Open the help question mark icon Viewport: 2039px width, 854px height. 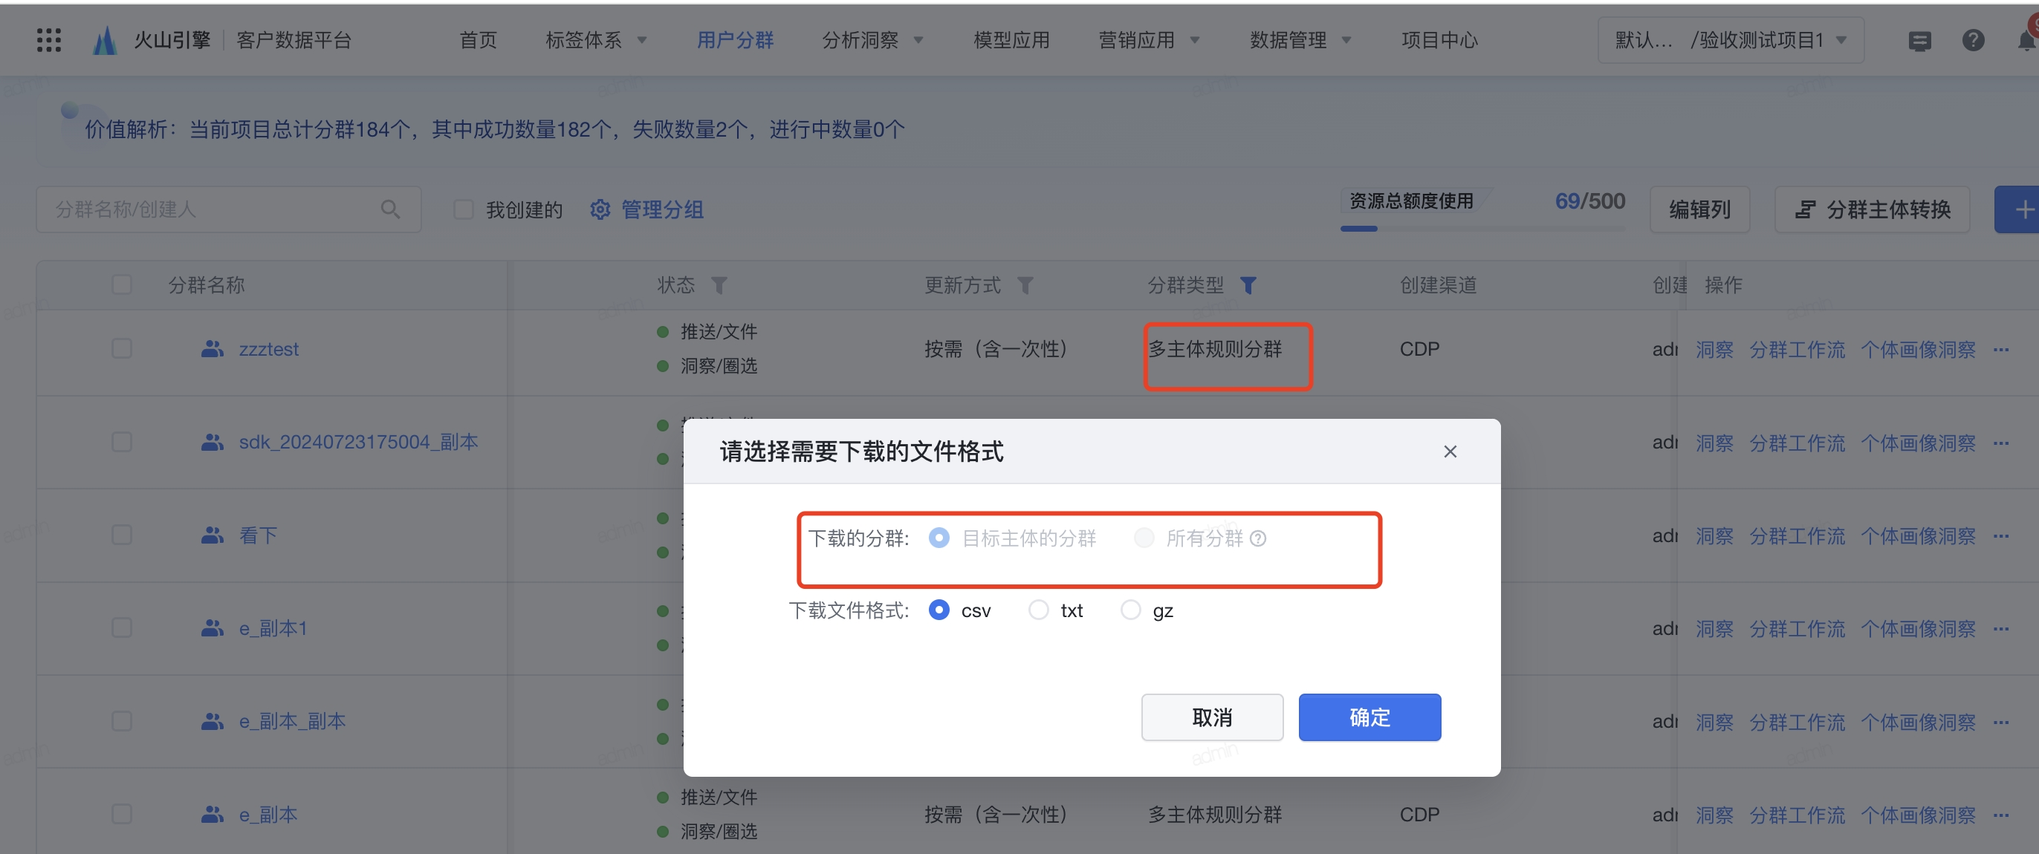[1973, 40]
